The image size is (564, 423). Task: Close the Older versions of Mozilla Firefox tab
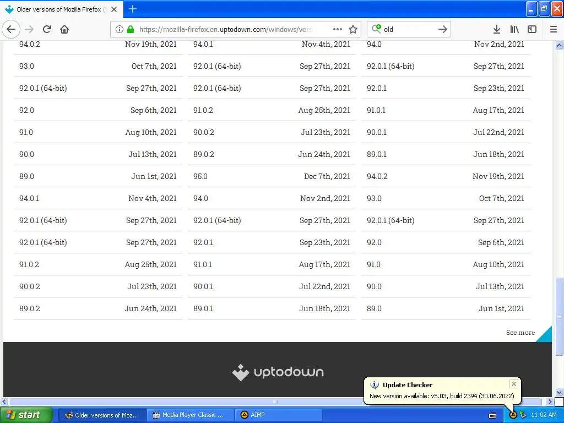pyautogui.click(x=114, y=9)
